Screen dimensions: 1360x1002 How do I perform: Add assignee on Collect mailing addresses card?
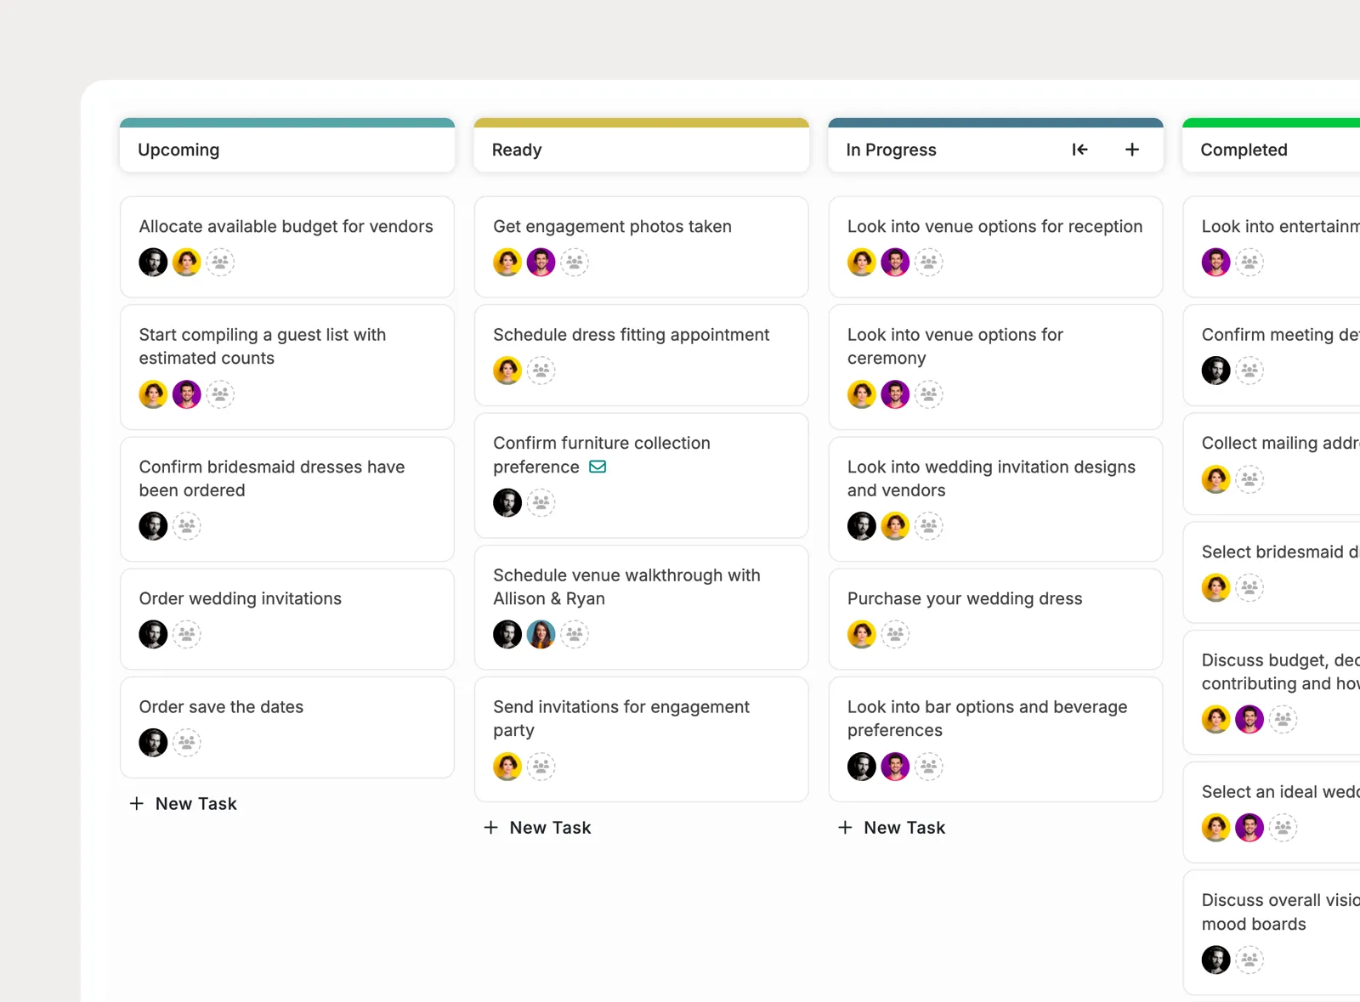click(1249, 479)
